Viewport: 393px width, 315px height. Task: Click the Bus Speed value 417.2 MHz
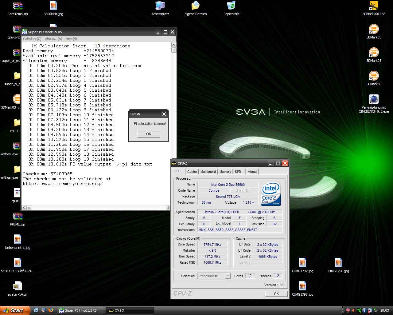tap(212, 257)
